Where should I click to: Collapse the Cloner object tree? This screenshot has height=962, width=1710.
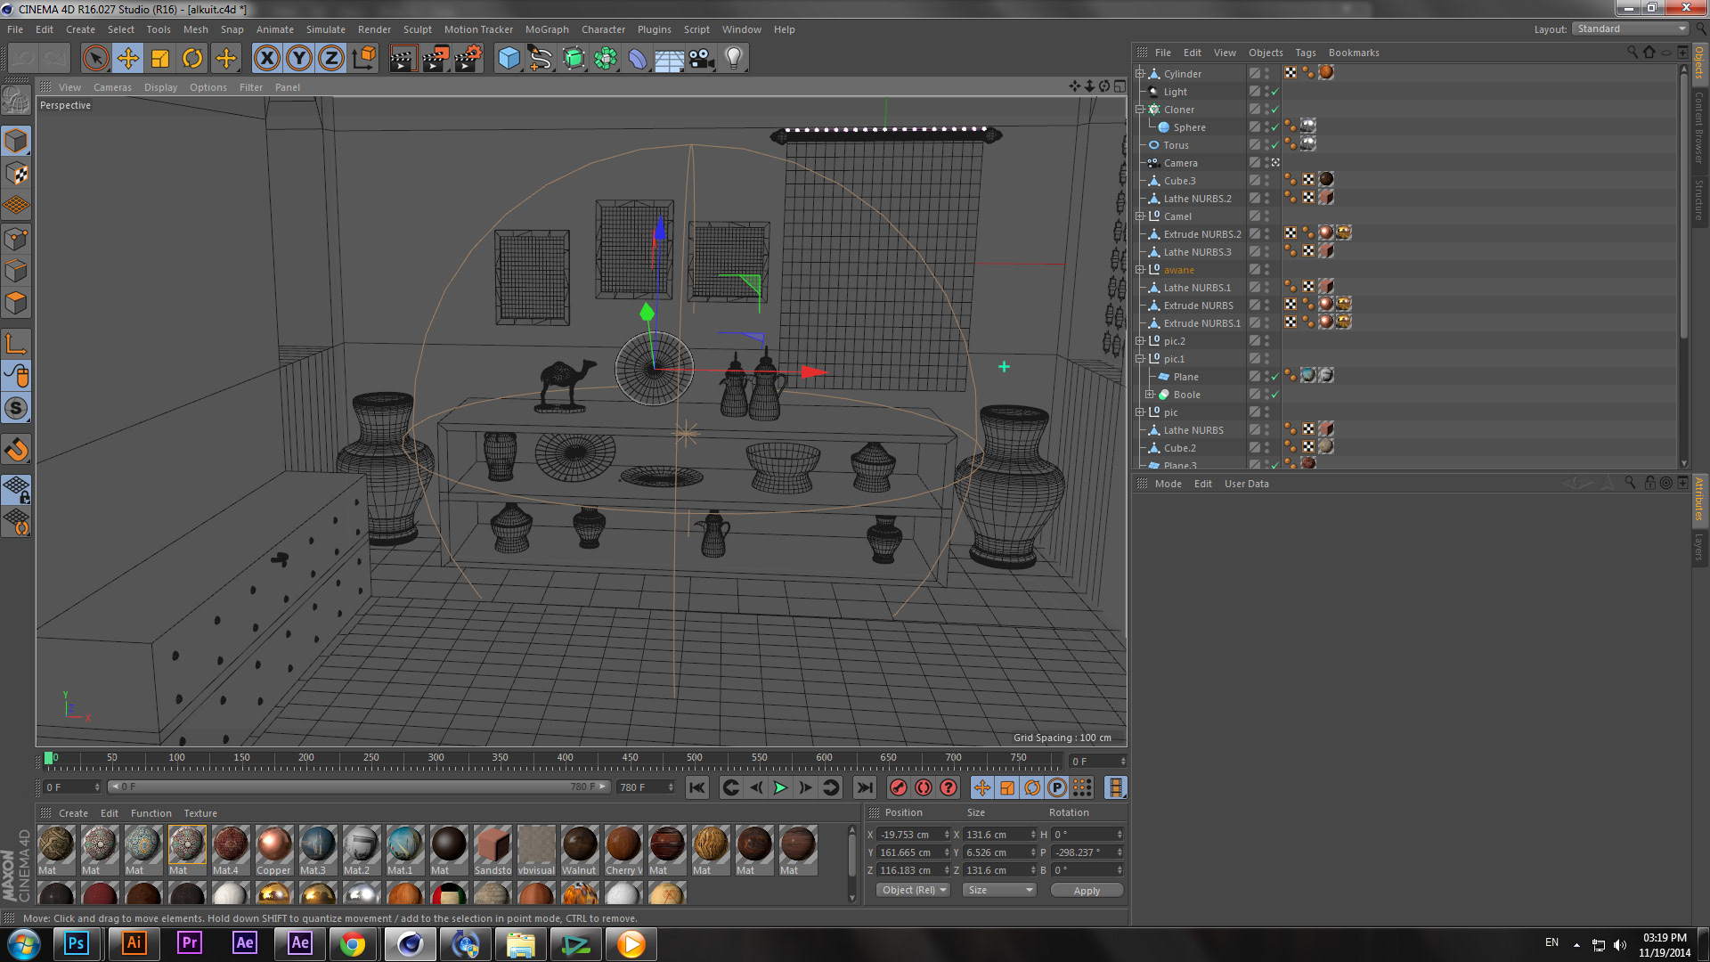[1140, 110]
